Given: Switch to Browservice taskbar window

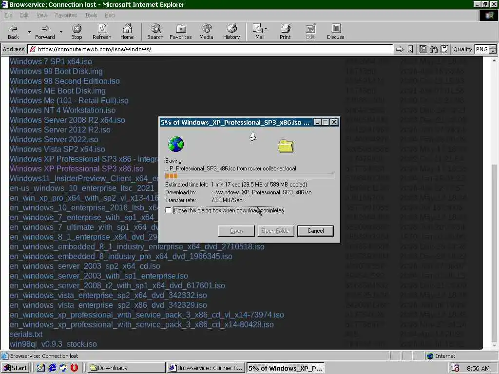Looking at the screenshot, I should 206,368.
